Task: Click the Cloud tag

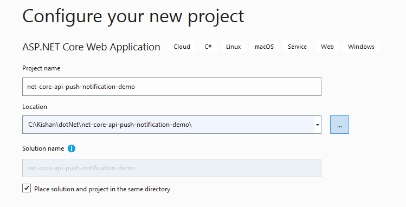Action: click(182, 47)
